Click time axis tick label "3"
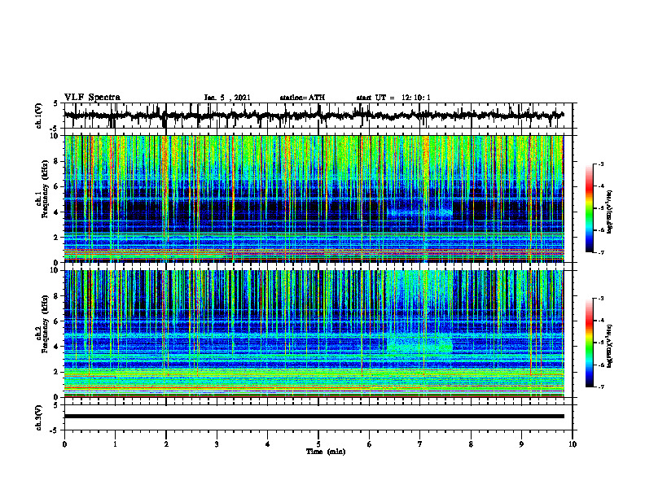 coord(217,444)
